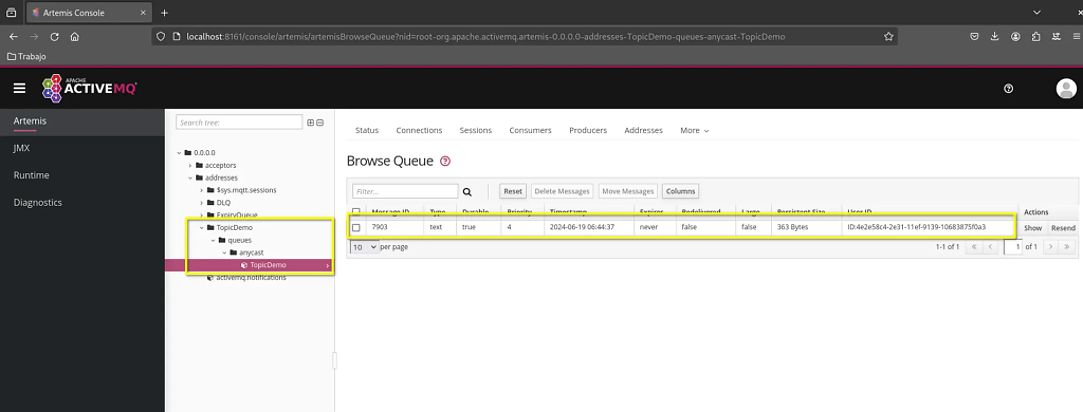Bookmark this page with star icon
The width and height of the screenshot is (1083, 412).
(x=888, y=36)
